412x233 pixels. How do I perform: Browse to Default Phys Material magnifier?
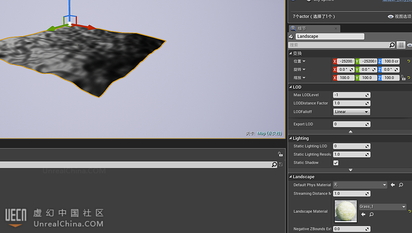pos(401,185)
